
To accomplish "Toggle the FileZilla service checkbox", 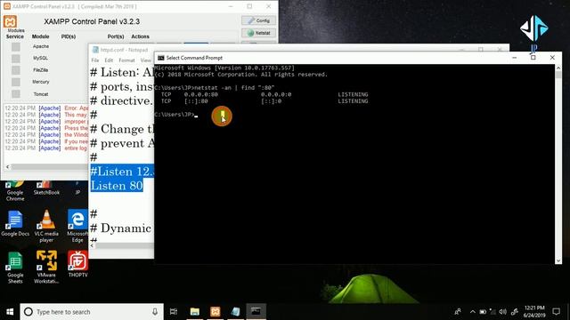I will click(x=16, y=70).
